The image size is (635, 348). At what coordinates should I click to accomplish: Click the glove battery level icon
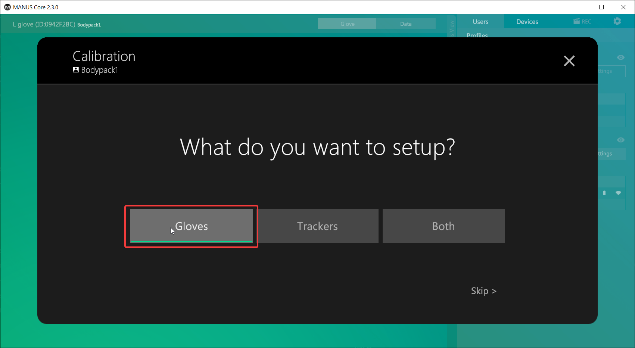[x=604, y=193]
